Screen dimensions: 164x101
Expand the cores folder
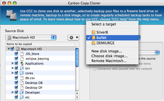[x=13, y=73]
